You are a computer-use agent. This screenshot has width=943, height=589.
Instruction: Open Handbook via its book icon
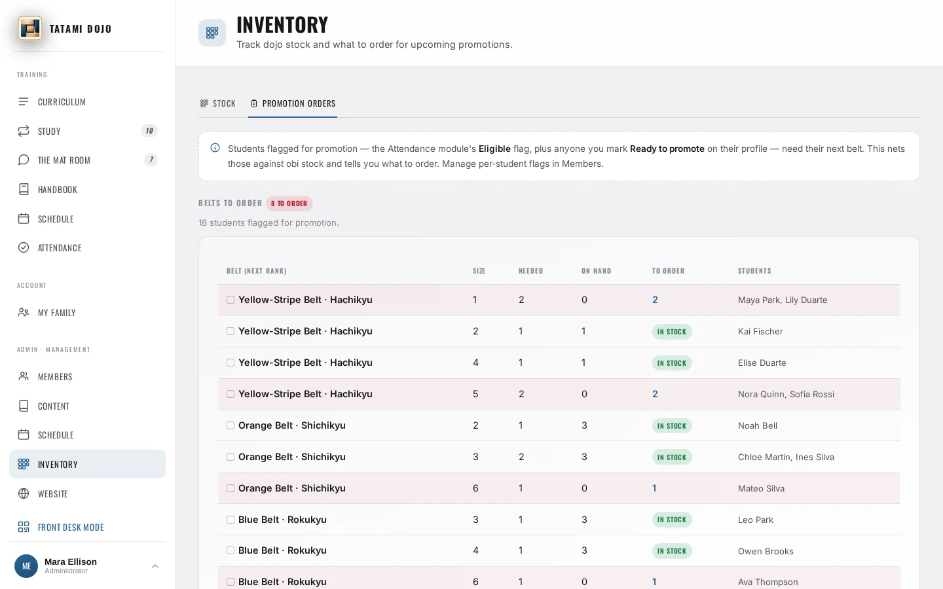click(x=24, y=189)
